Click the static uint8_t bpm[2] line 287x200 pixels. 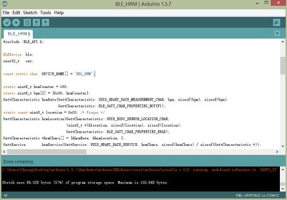click(46, 93)
